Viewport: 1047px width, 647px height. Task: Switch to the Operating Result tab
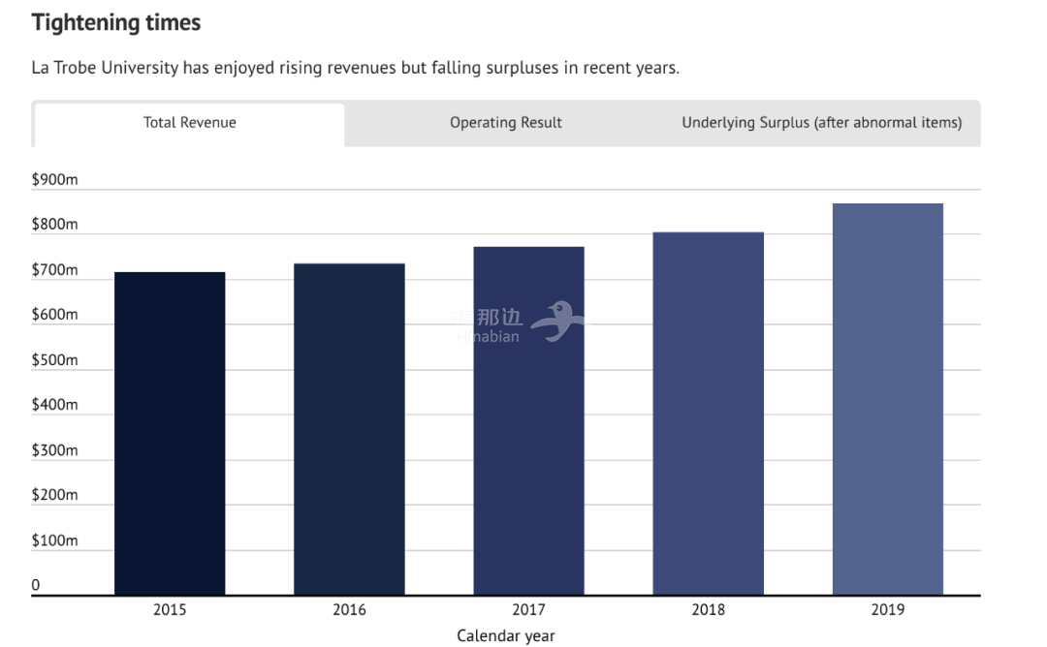point(505,123)
